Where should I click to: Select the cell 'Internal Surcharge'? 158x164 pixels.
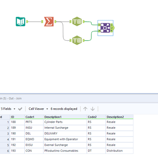(65, 128)
